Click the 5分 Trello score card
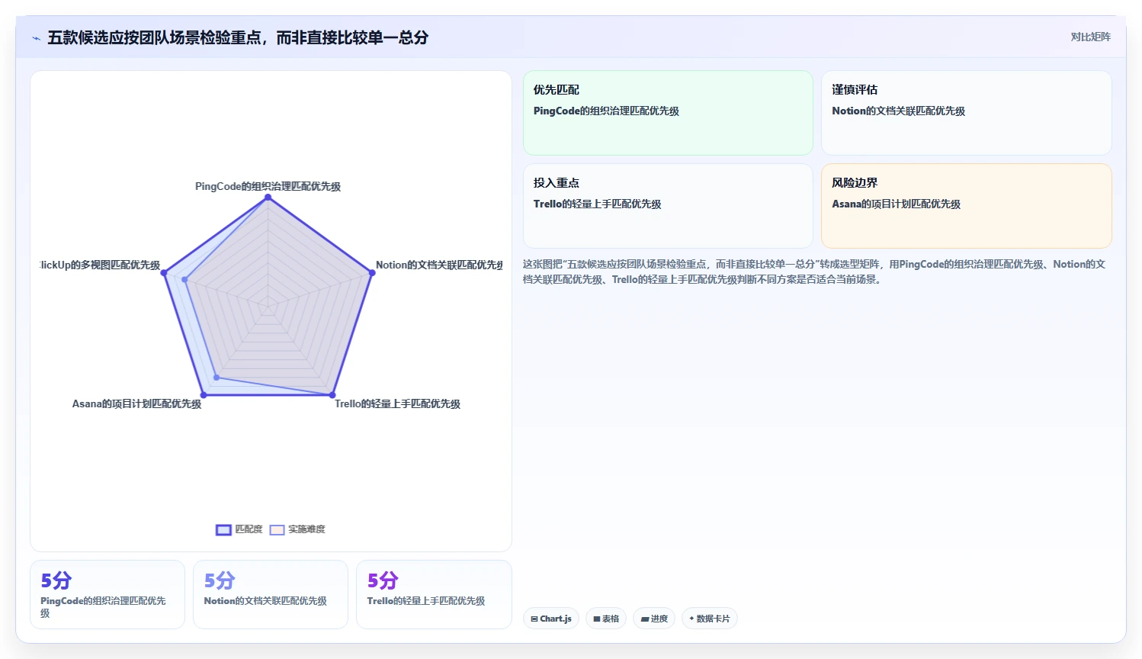 click(434, 595)
